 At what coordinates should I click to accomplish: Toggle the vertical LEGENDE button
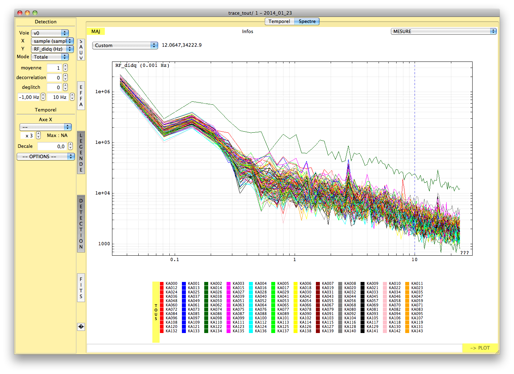(81, 152)
